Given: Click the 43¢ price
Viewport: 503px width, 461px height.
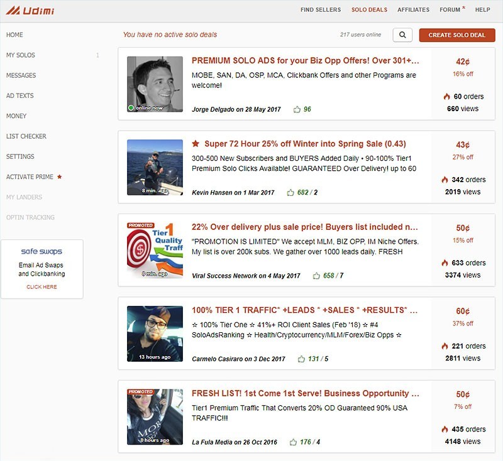Looking at the screenshot, I should pyautogui.click(x=463, y=145).
